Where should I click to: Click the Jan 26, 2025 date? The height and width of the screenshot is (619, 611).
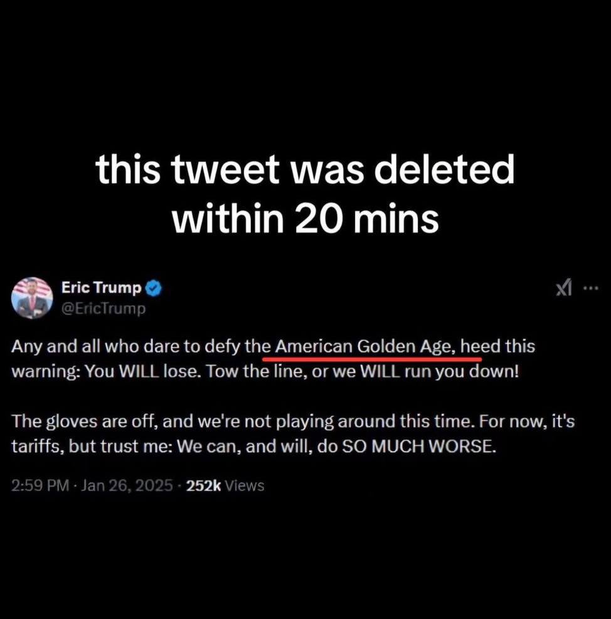[127, 485]
